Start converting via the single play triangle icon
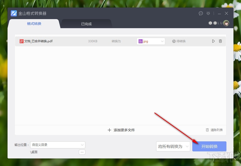This screenshot has height=166, width=241. [213, 41]
